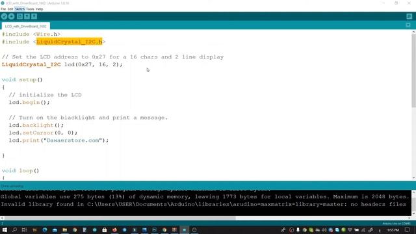The image size is (416, 234).
Task: Open File Explorer from taskbar
Action: click(x=65, y=229)
